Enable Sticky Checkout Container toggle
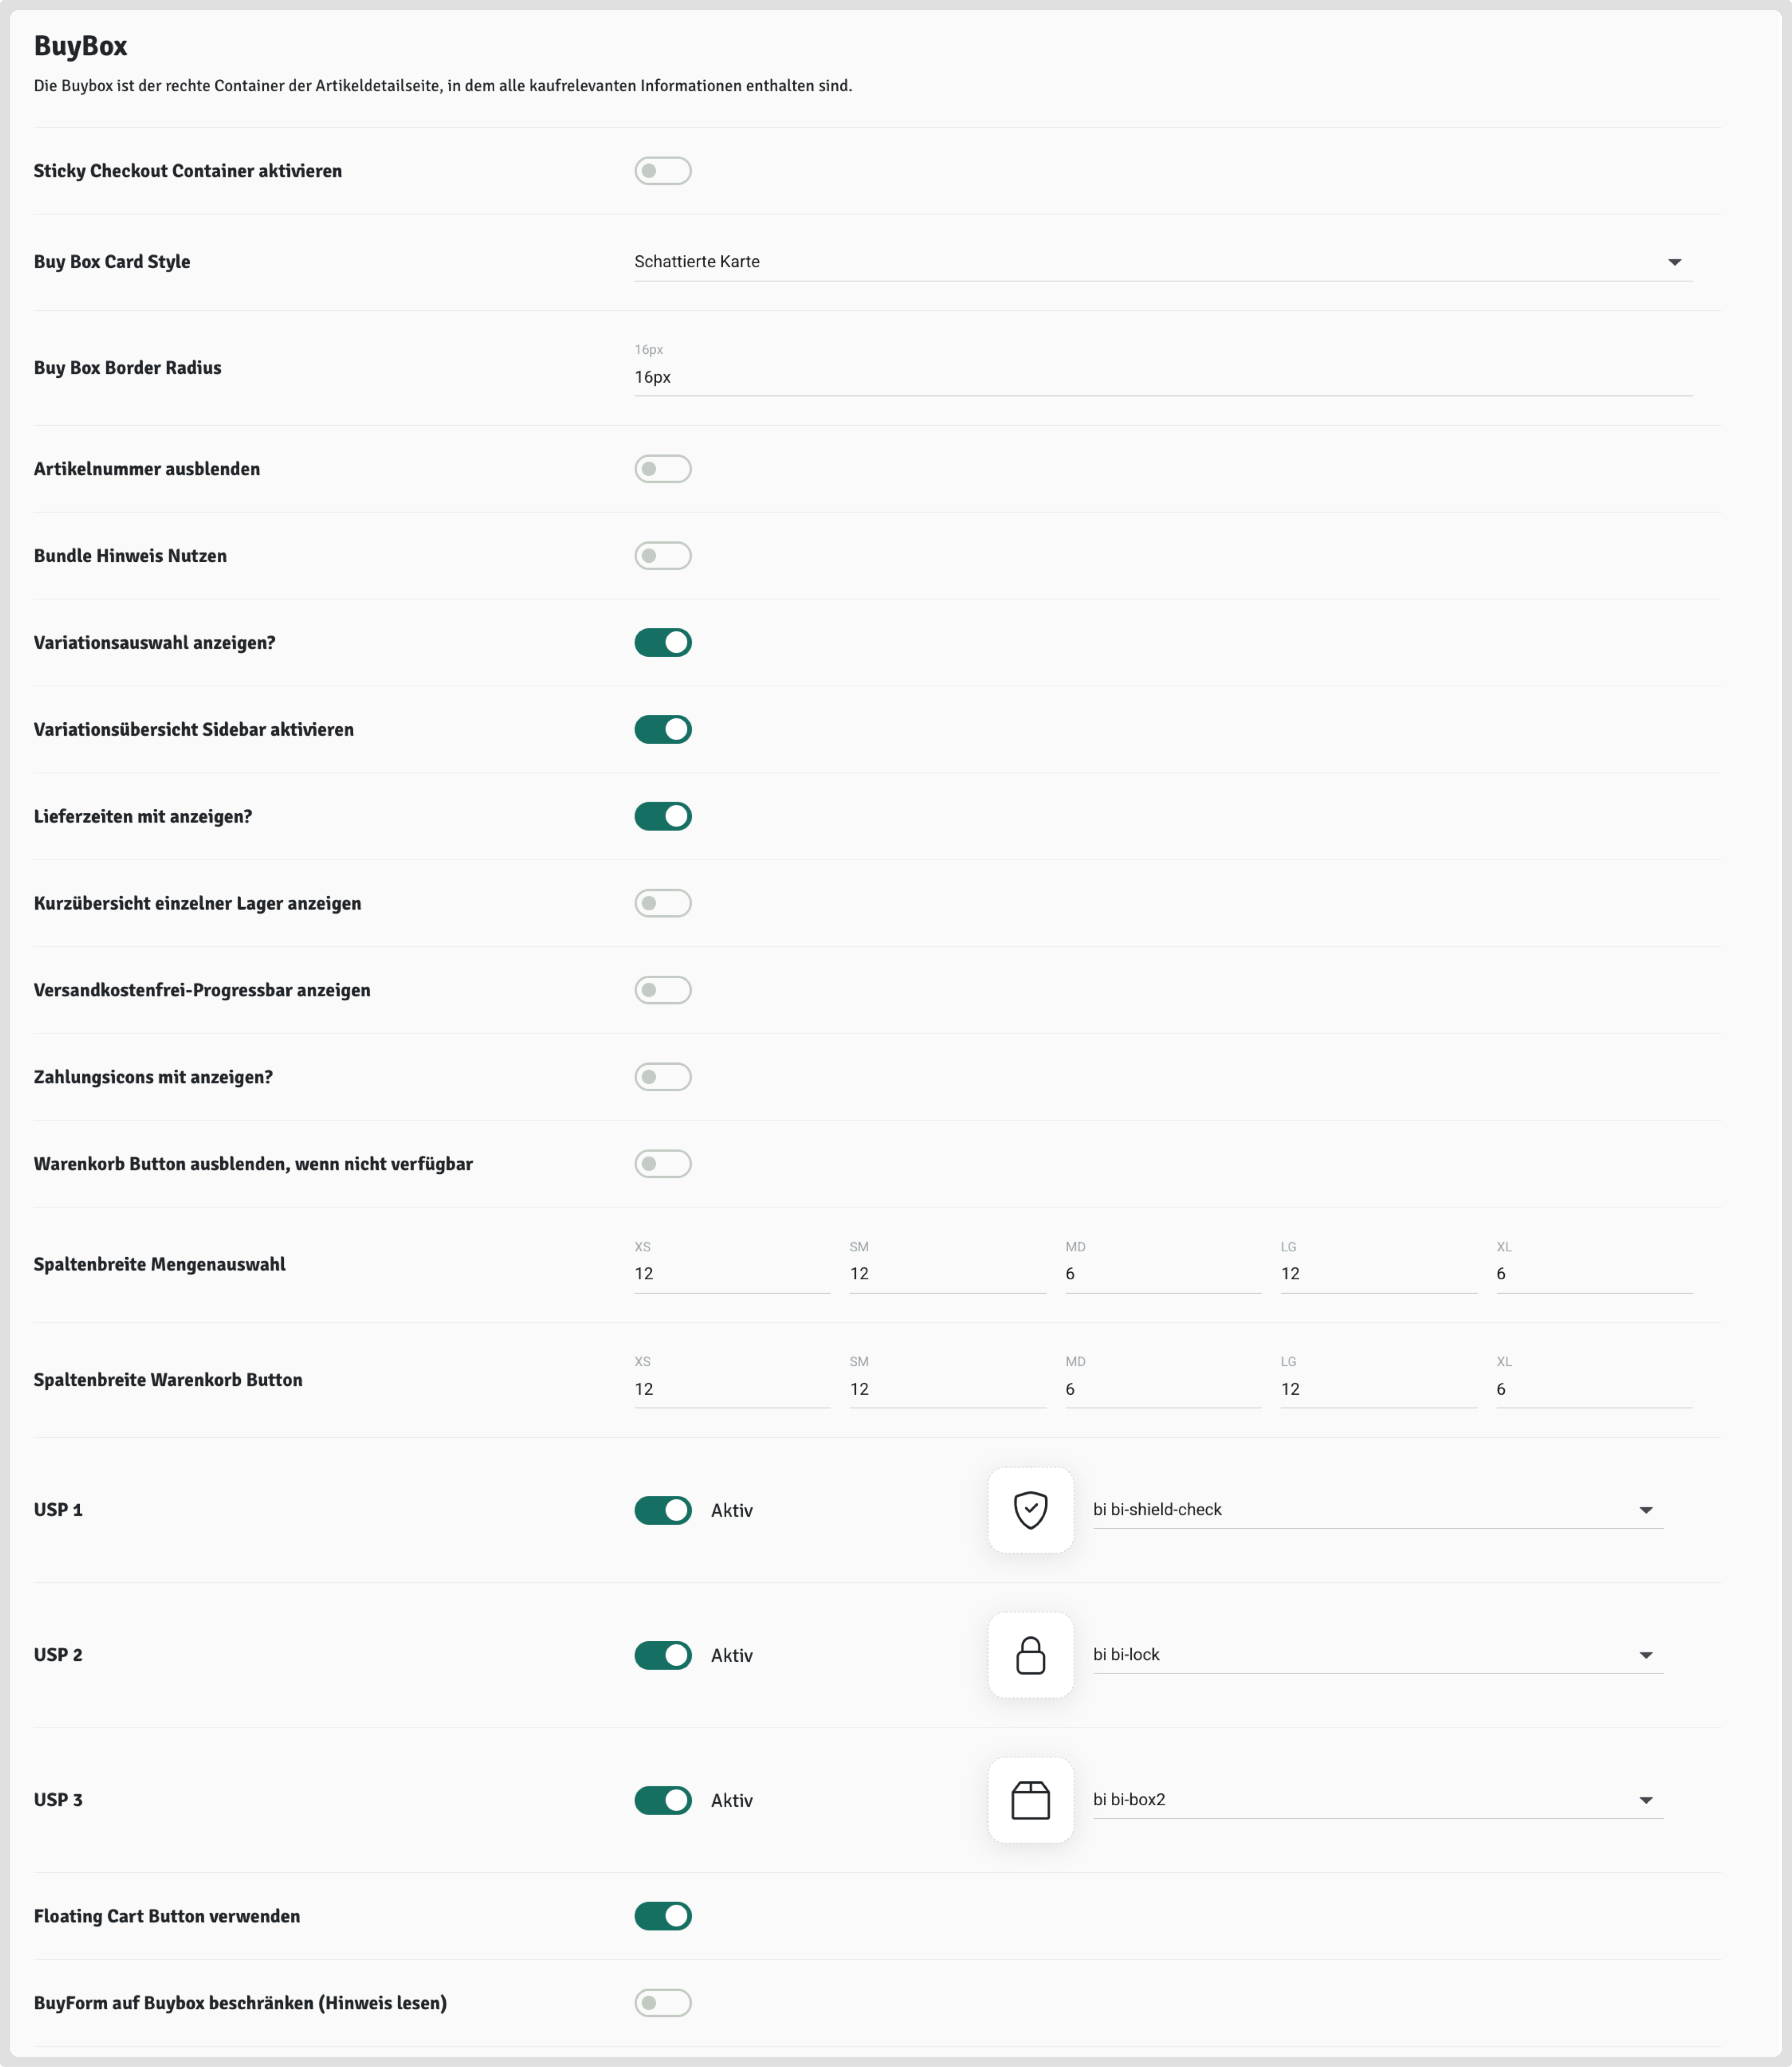 [662, 171]
